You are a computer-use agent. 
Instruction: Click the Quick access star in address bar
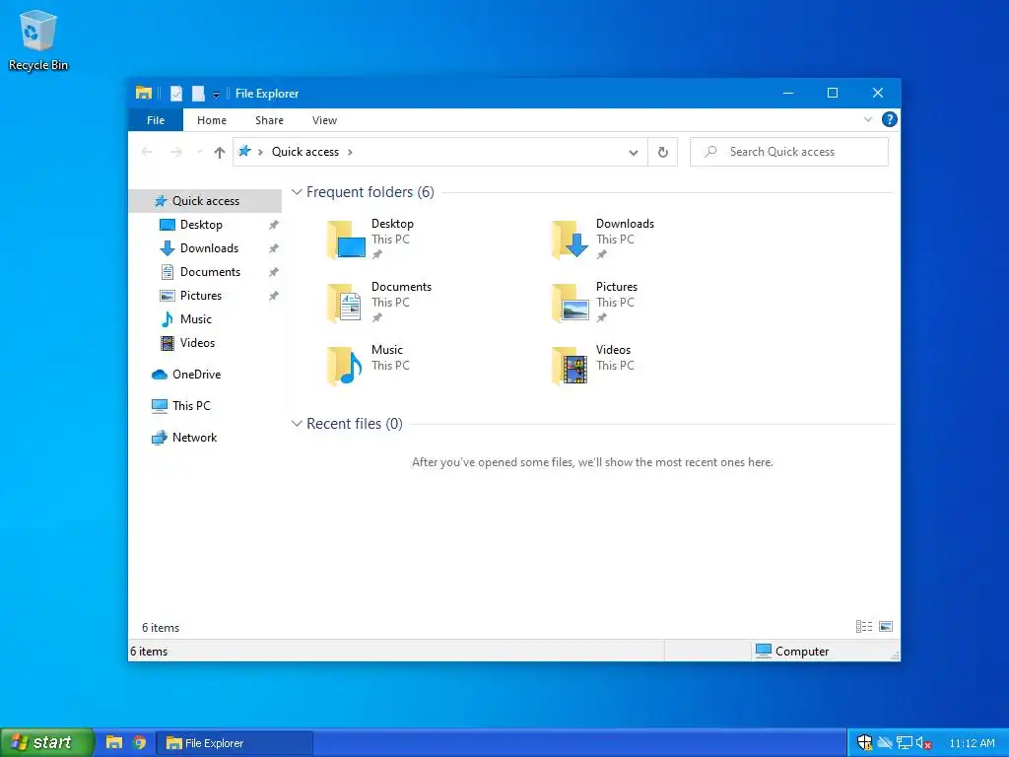pos(244,151)
